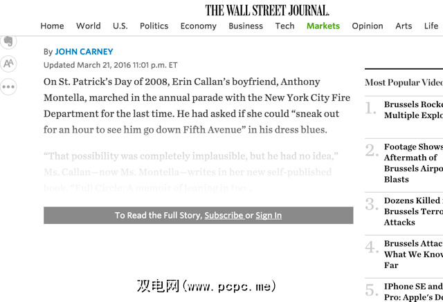Go to the World section
This screenshot has width=443, height=302.
(x=89, y=26)
